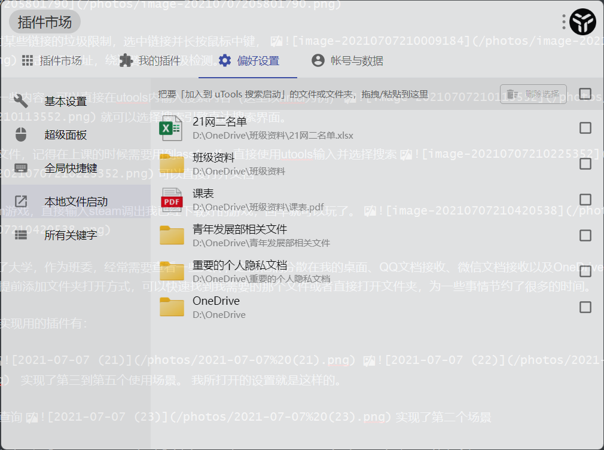Go to the 帐号与数据 tab
Image resolution: width=604 pixels, height=450 pixels.
(x=347, y=61)
